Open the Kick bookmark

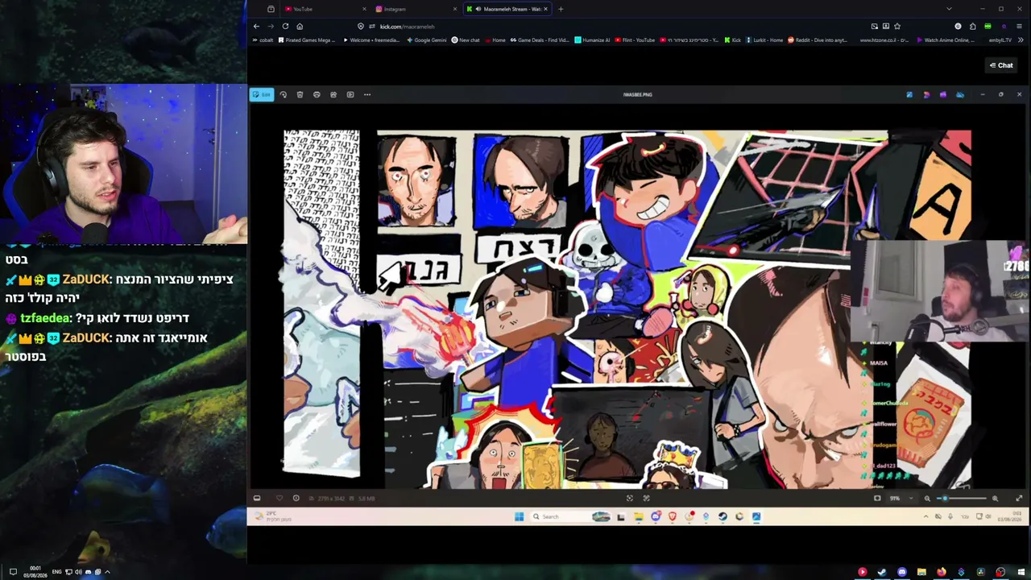732,40
